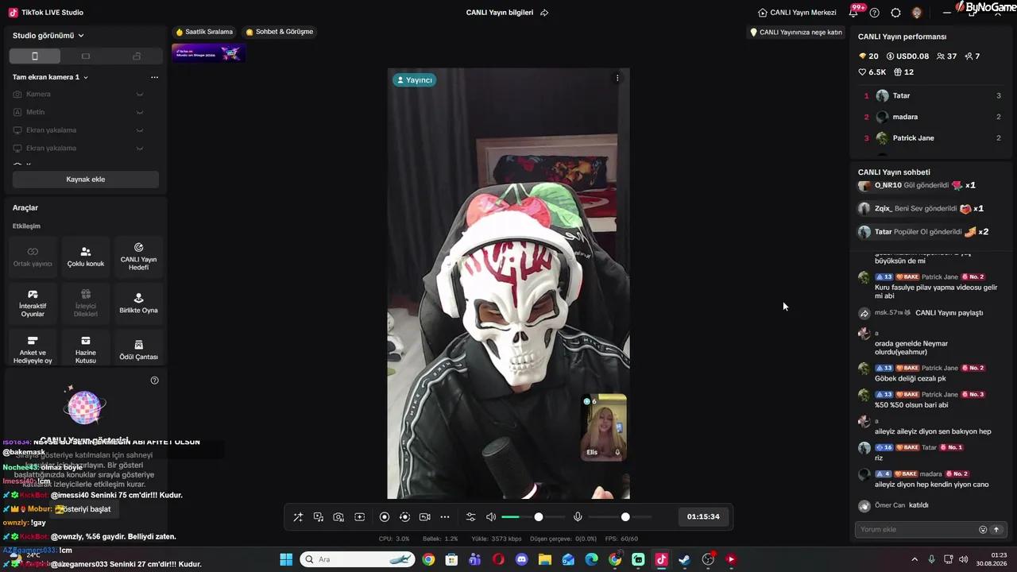Mute the microphone icon
Screen dimensions: 1017x572
click(578, 517)
